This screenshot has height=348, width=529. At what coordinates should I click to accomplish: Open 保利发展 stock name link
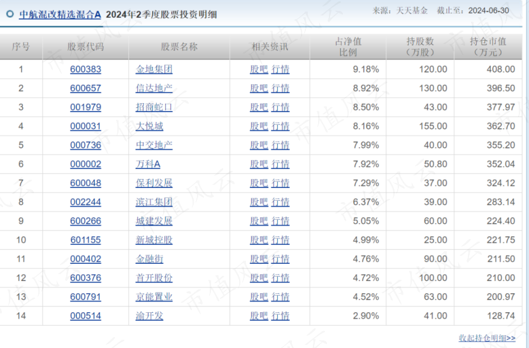pos(154,183)
